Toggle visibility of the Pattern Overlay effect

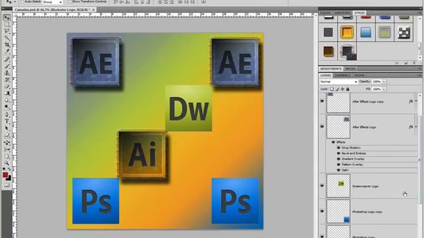tap(339, 165)
